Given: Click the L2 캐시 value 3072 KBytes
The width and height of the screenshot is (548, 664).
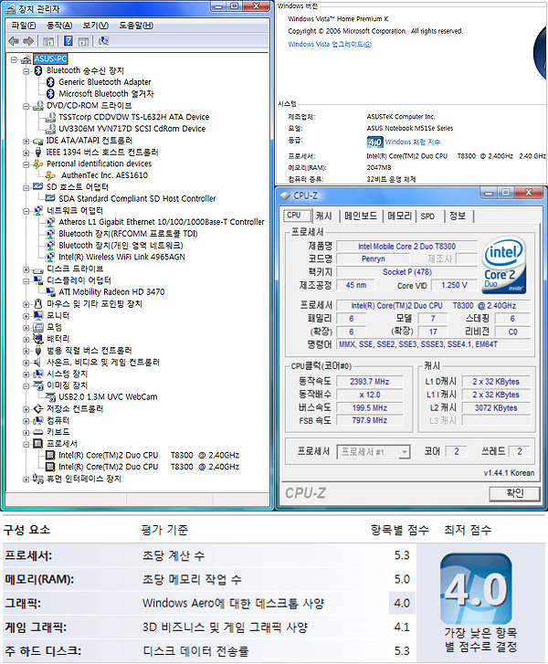Looking at the screenshot, I should click(496, 408).
